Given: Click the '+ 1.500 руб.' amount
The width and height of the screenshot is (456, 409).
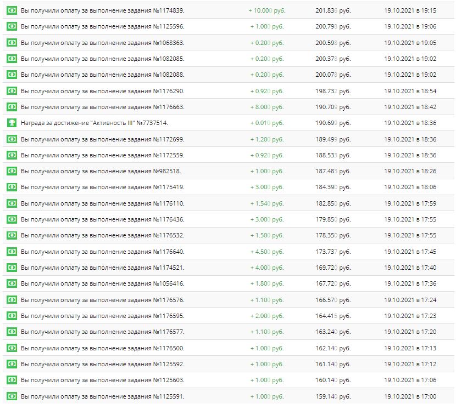Looking at the screenshot, I should coord(267,235).
